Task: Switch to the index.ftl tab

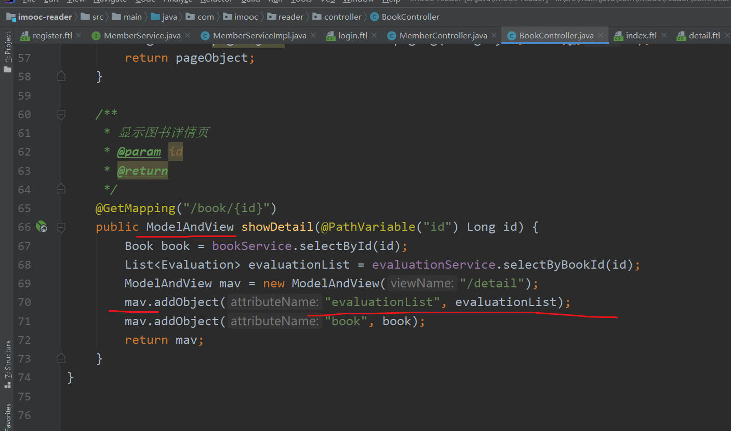Action: tap(641, 35)
